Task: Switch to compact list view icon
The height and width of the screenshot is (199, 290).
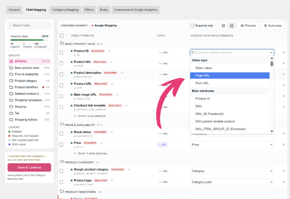Action: [x=223, y=26]
